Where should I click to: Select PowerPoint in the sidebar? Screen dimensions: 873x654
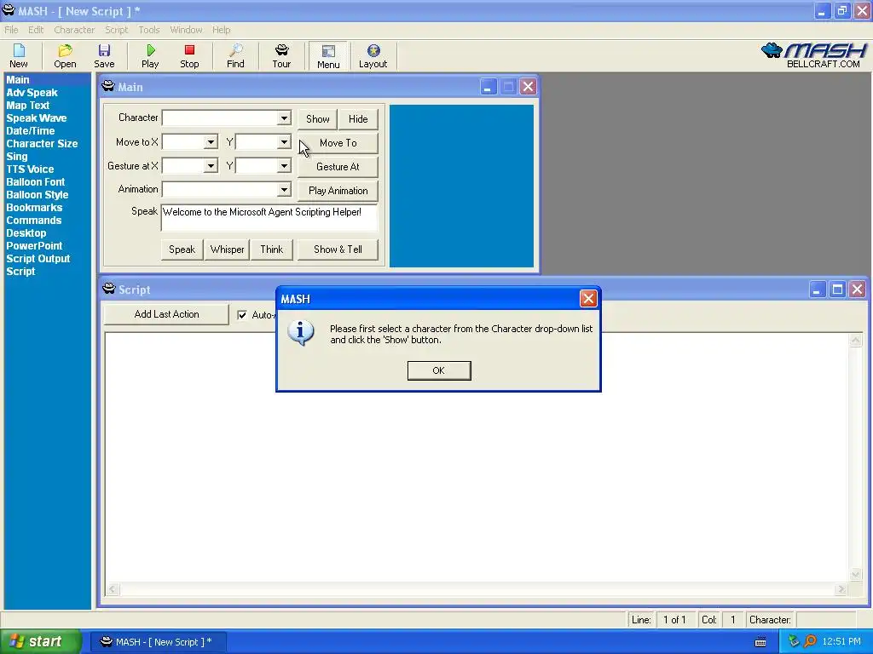[x=34, y=246]
